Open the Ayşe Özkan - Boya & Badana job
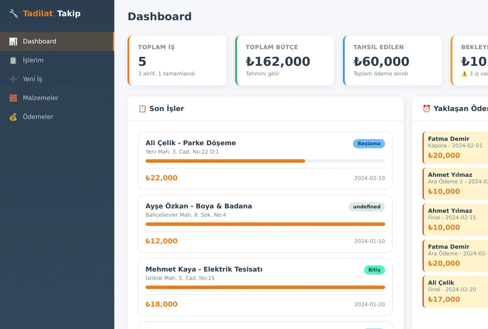The image size is (488, 329). tap(265, 224)
